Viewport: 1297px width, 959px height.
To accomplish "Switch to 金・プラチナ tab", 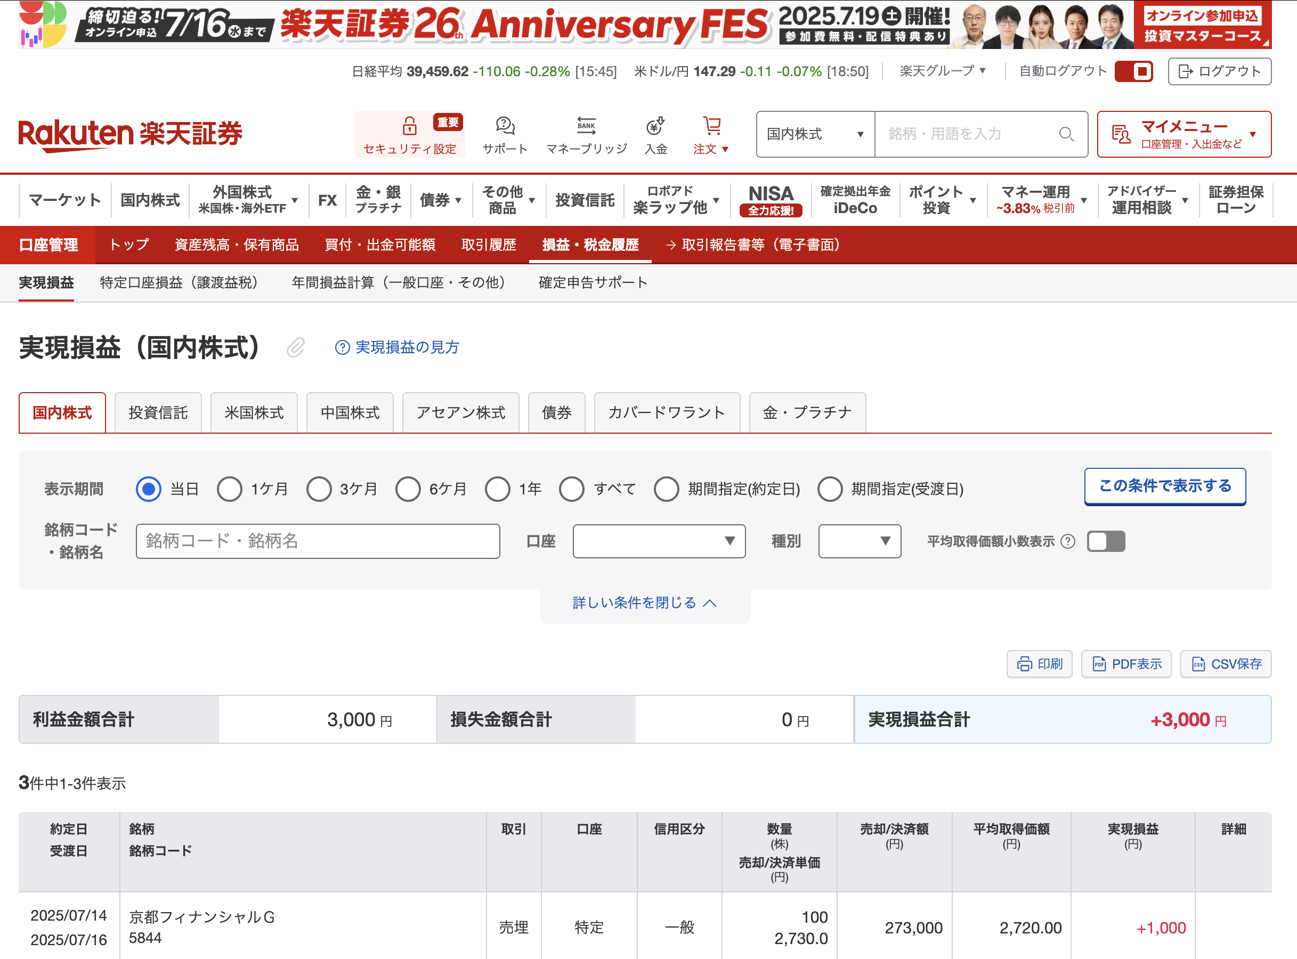I will click(x=807, y=413).
